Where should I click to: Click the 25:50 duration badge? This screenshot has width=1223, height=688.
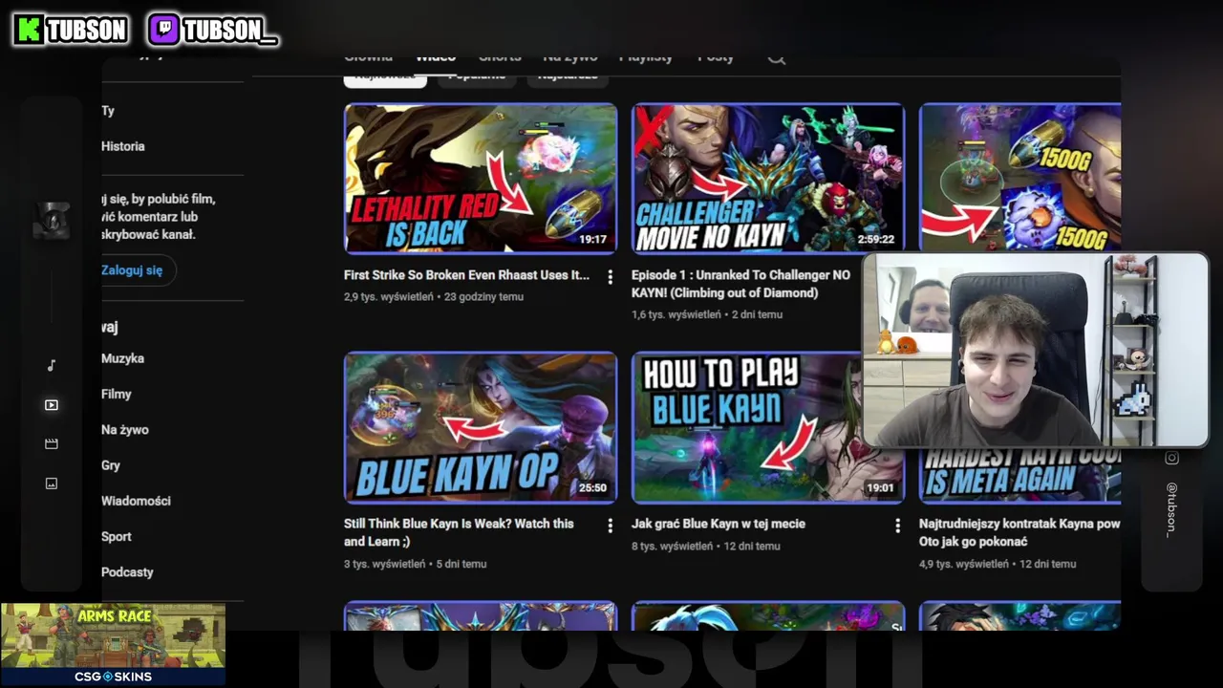click(592, 488)
